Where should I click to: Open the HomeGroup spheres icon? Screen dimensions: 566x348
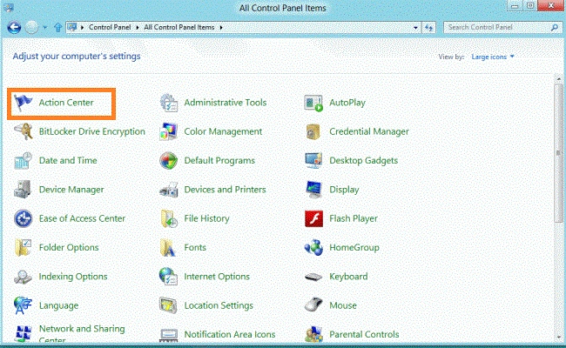(x=313, y=248)
